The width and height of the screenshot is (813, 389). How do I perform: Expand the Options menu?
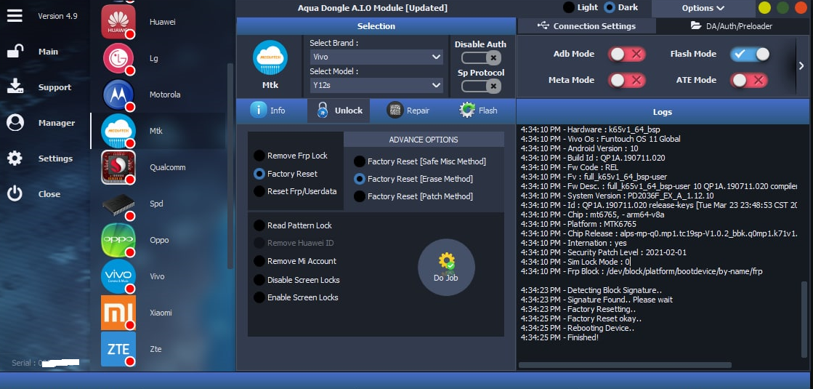click(703, 8)
